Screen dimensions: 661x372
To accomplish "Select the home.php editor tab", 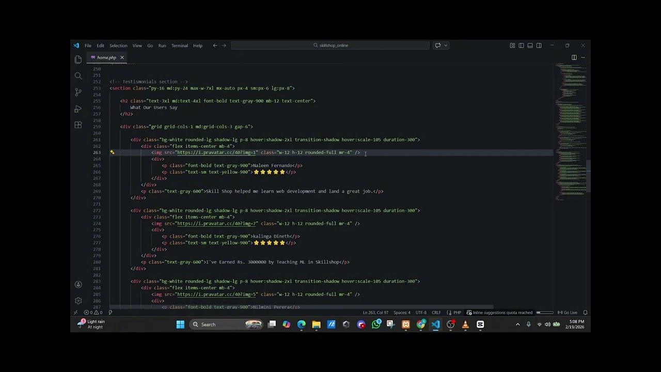I will tap(106, 57).
